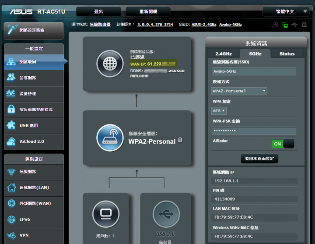Screen dimensions: 315x244
Task: Click the AiCloud 2.0 cloud icon
Action: click(11, 141)
